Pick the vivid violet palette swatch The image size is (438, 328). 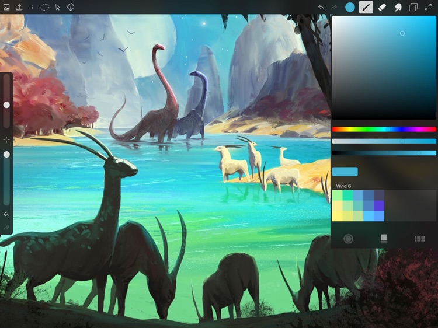(379, 206)
